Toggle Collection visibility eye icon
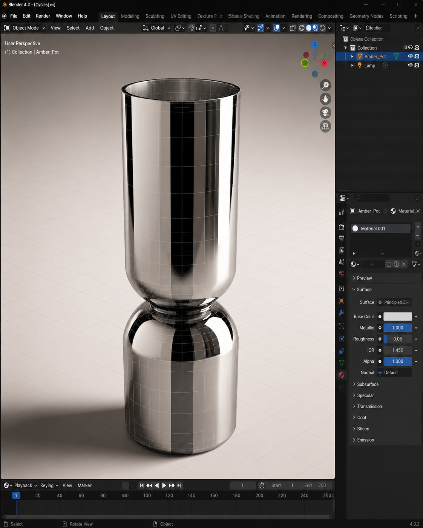423x528 pixels. coord(410,47)
